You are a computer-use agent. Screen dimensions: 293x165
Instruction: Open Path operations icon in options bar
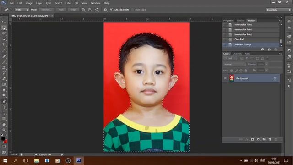coord(83,10)
